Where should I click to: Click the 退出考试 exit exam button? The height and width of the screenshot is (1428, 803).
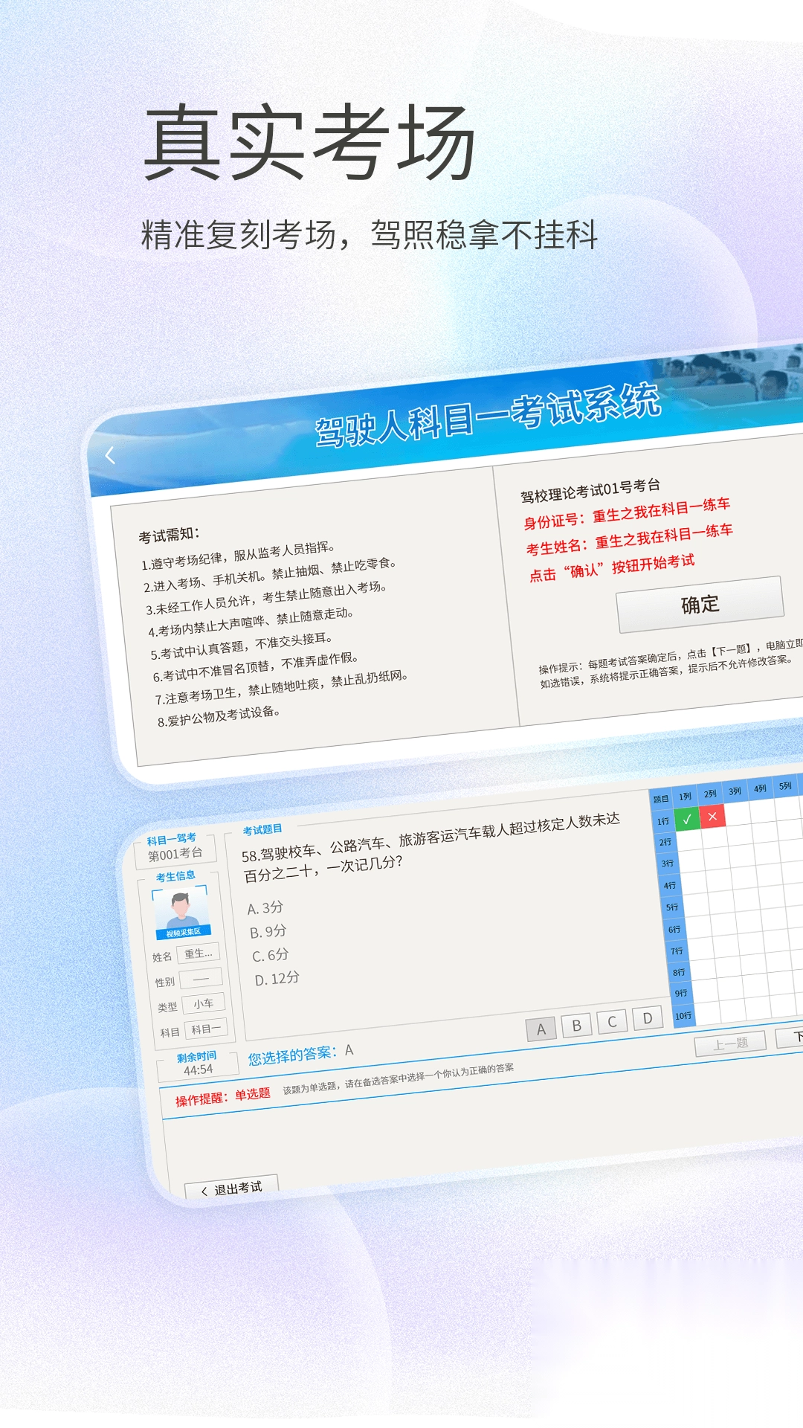coord(231,1189)
